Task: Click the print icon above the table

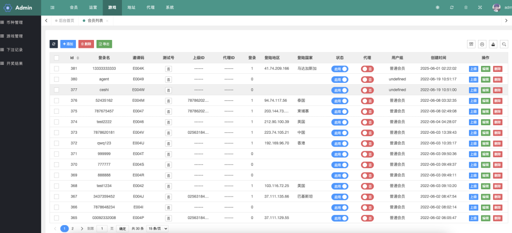Action: [x=482, y=44]
